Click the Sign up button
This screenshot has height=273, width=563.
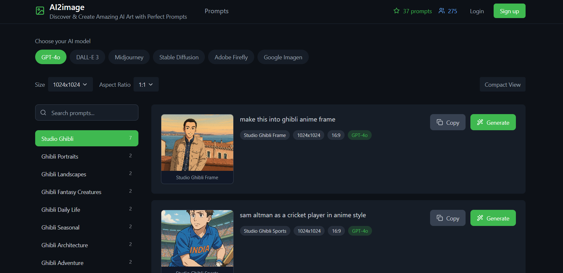point(509,11)
